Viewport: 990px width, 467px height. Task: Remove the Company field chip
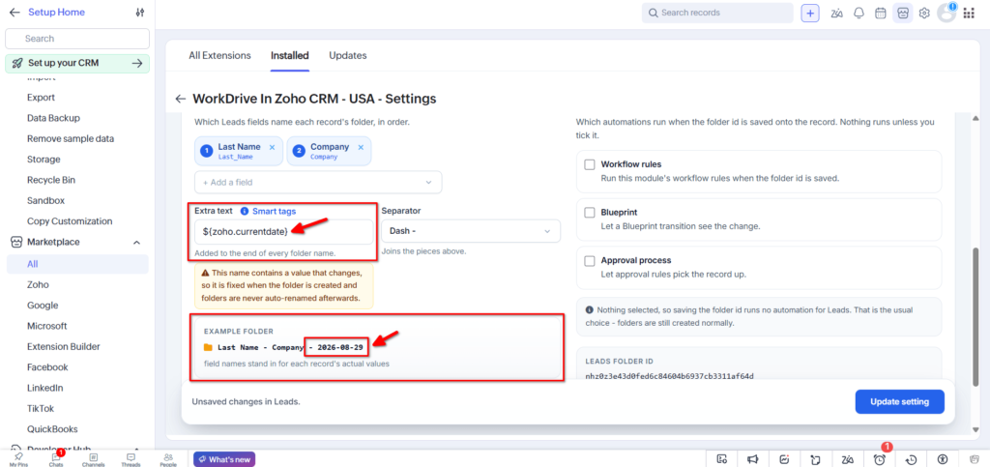click(x=361, y=147)
